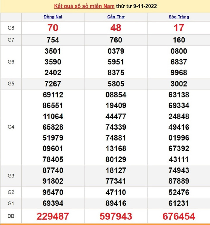The image size is (210, 225).
Task: Click G7 number 754 for Đồng Nai
Action: 53,40
